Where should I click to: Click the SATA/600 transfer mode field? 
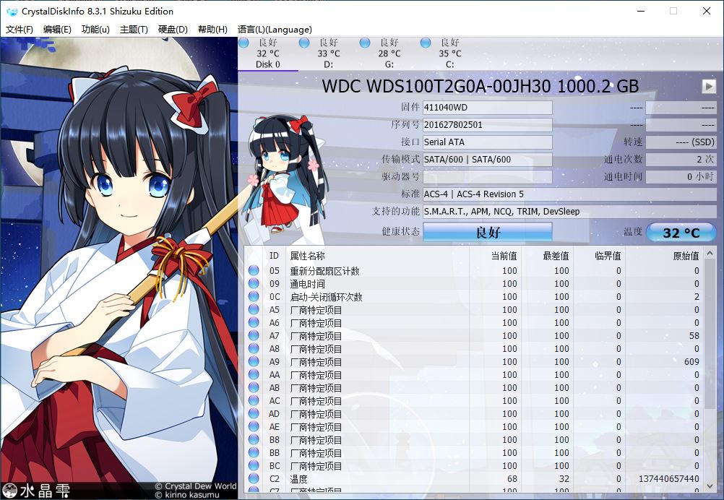[x=488, y=159]
